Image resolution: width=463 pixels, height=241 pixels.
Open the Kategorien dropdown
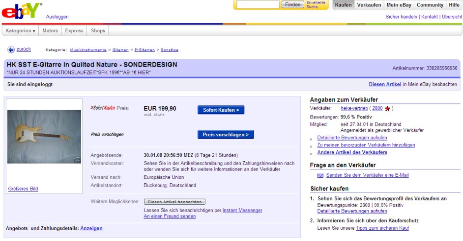point(20,30)
